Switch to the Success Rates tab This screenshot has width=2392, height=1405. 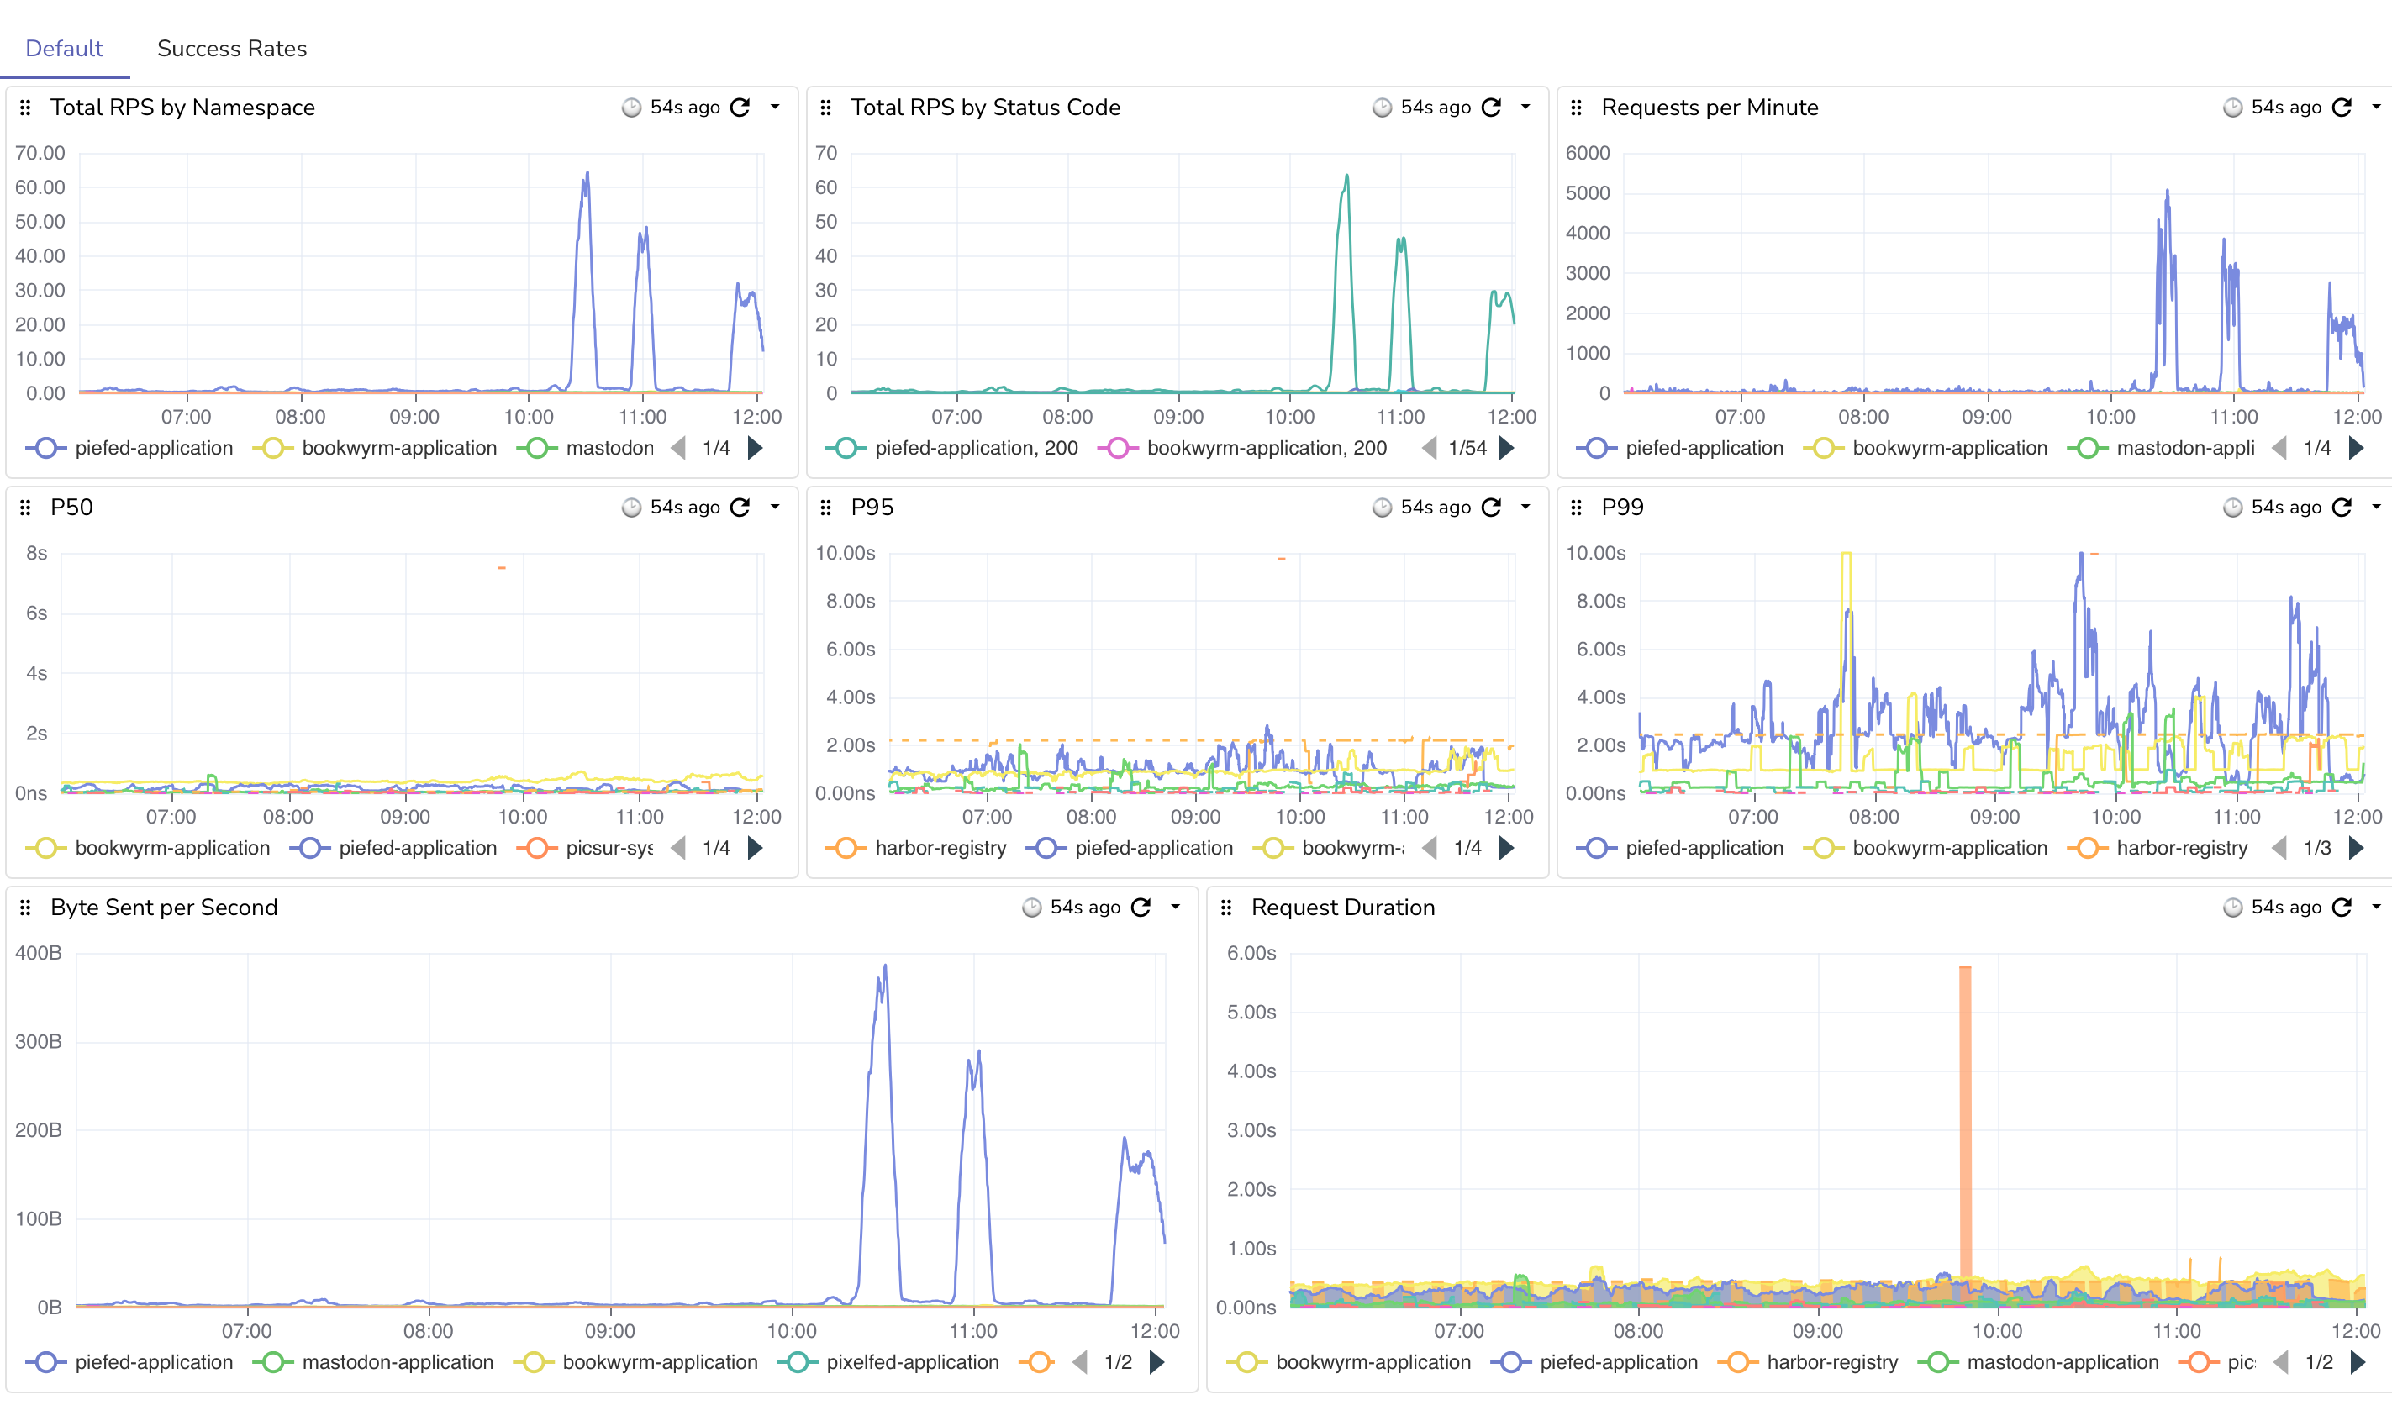click(x=232, y=49)
